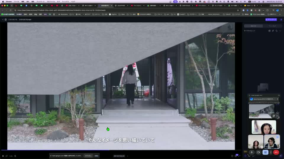Click the system volume icon in menu bar

coord(237,1)
